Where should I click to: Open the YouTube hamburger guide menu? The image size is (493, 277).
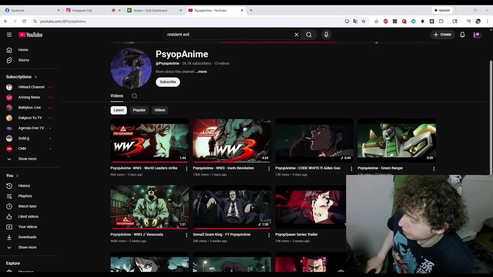(x=9, y=35)
